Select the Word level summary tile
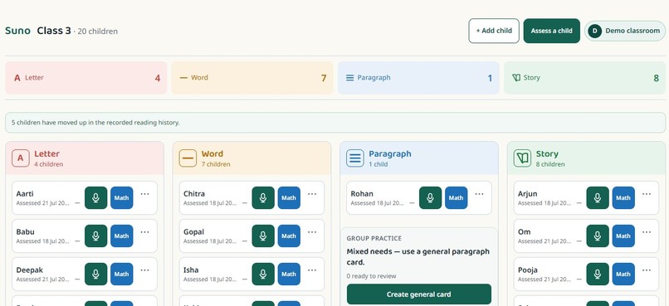Screen dimensions: 669x306 click(252, 78)
